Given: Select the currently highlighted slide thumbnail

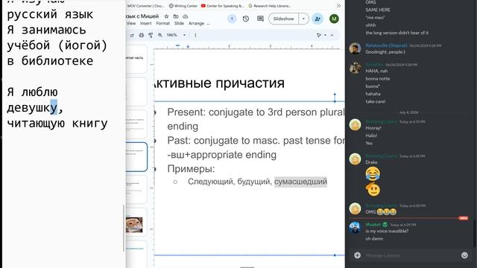Looking at the screenshot, I should coord(136,157).
